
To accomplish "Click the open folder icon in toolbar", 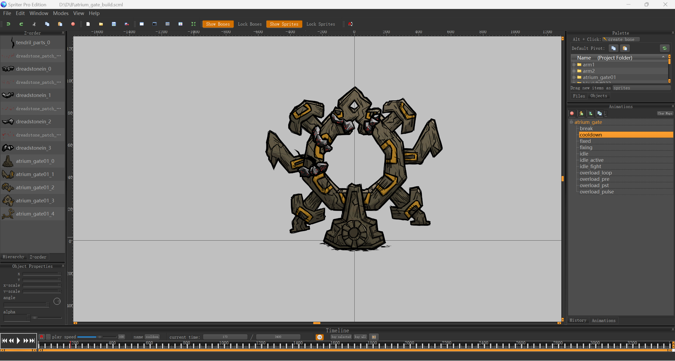I will (101, 24).
